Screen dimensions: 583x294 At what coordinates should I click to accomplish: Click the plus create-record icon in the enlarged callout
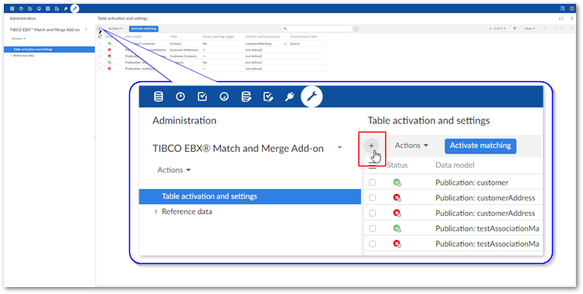tap(371, 146)
